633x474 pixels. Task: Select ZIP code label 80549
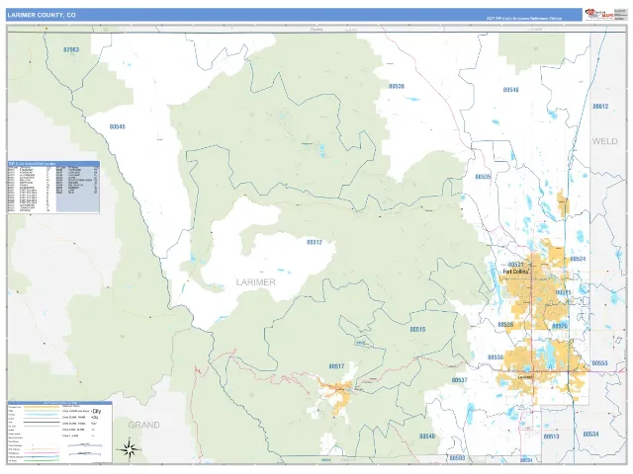point(510,90)
